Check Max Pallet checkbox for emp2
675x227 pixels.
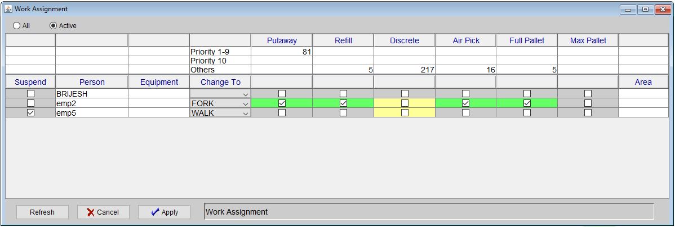point(588,103)
